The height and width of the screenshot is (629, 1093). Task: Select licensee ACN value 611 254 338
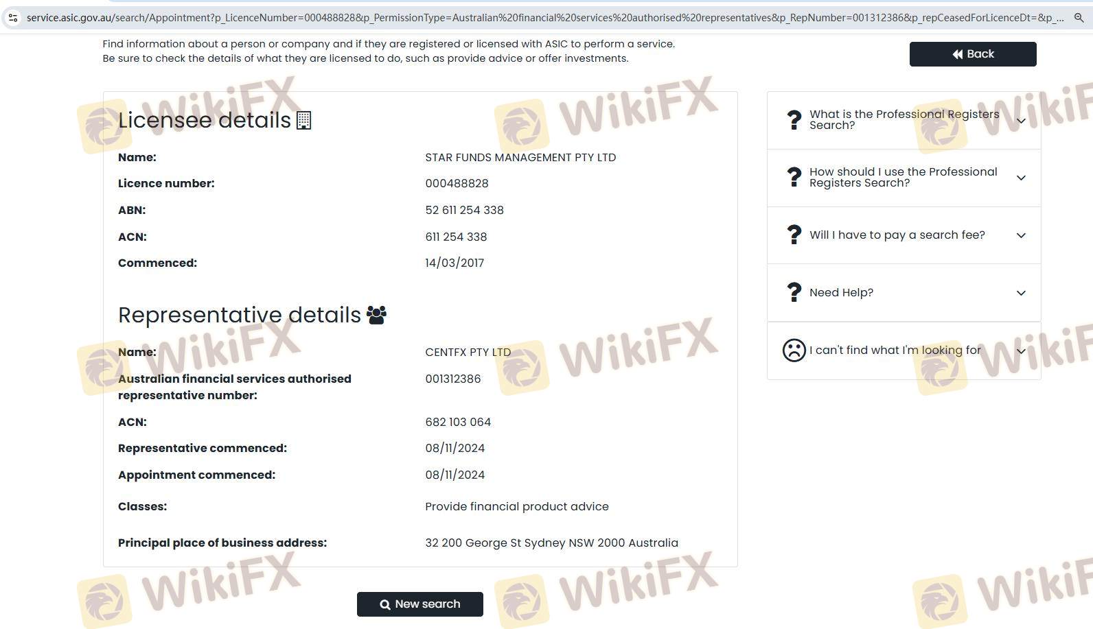pos(456,237)
